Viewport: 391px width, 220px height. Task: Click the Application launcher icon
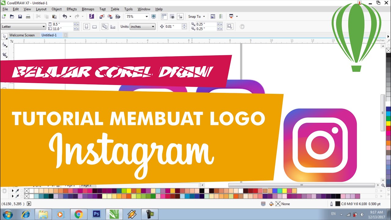(231, 16)
